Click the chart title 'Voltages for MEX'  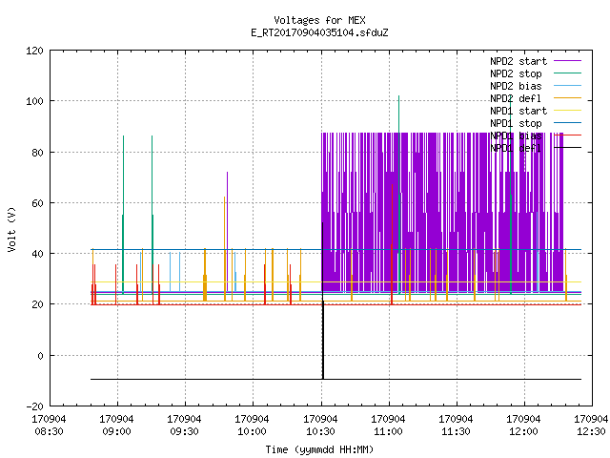coord(319,20)
